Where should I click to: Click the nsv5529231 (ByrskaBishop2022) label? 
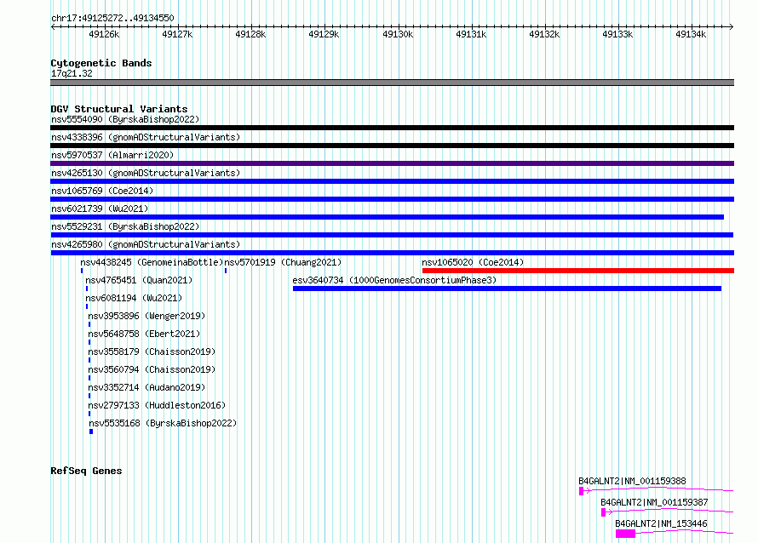[x=125, y=226]
